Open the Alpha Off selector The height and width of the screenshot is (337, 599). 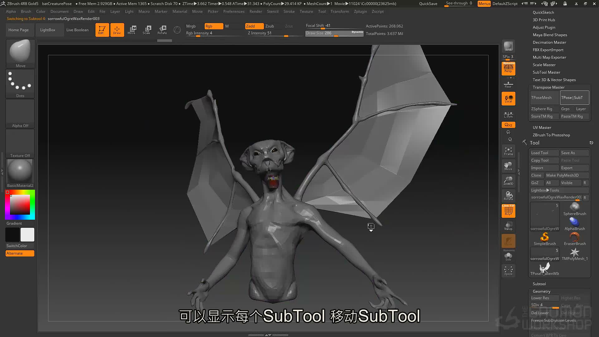pyautogui.click(x=20, y=113)
